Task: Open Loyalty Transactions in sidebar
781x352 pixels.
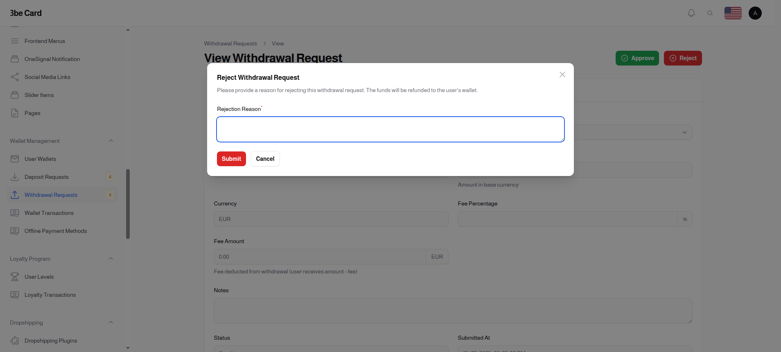Action: (62, 295)
